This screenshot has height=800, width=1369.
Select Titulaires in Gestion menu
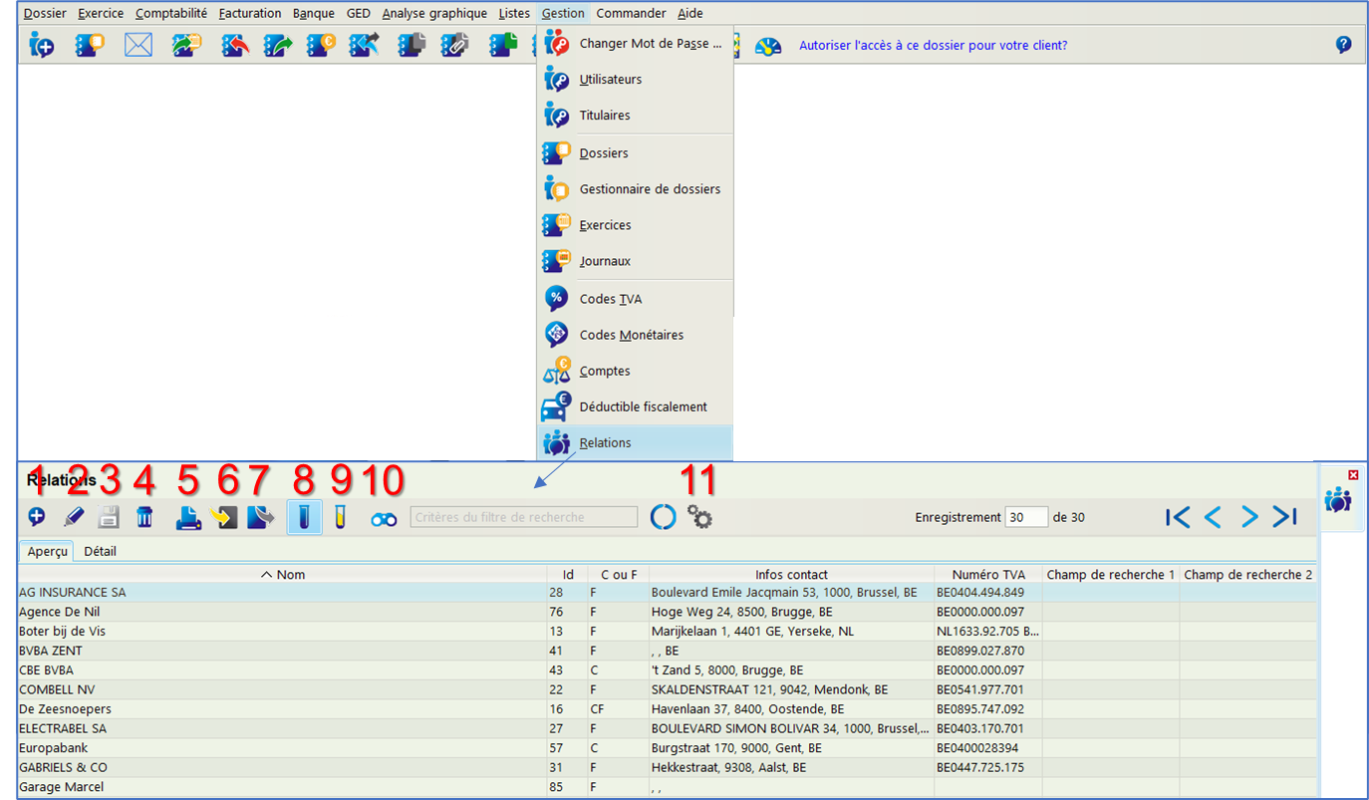click(635, 116)
